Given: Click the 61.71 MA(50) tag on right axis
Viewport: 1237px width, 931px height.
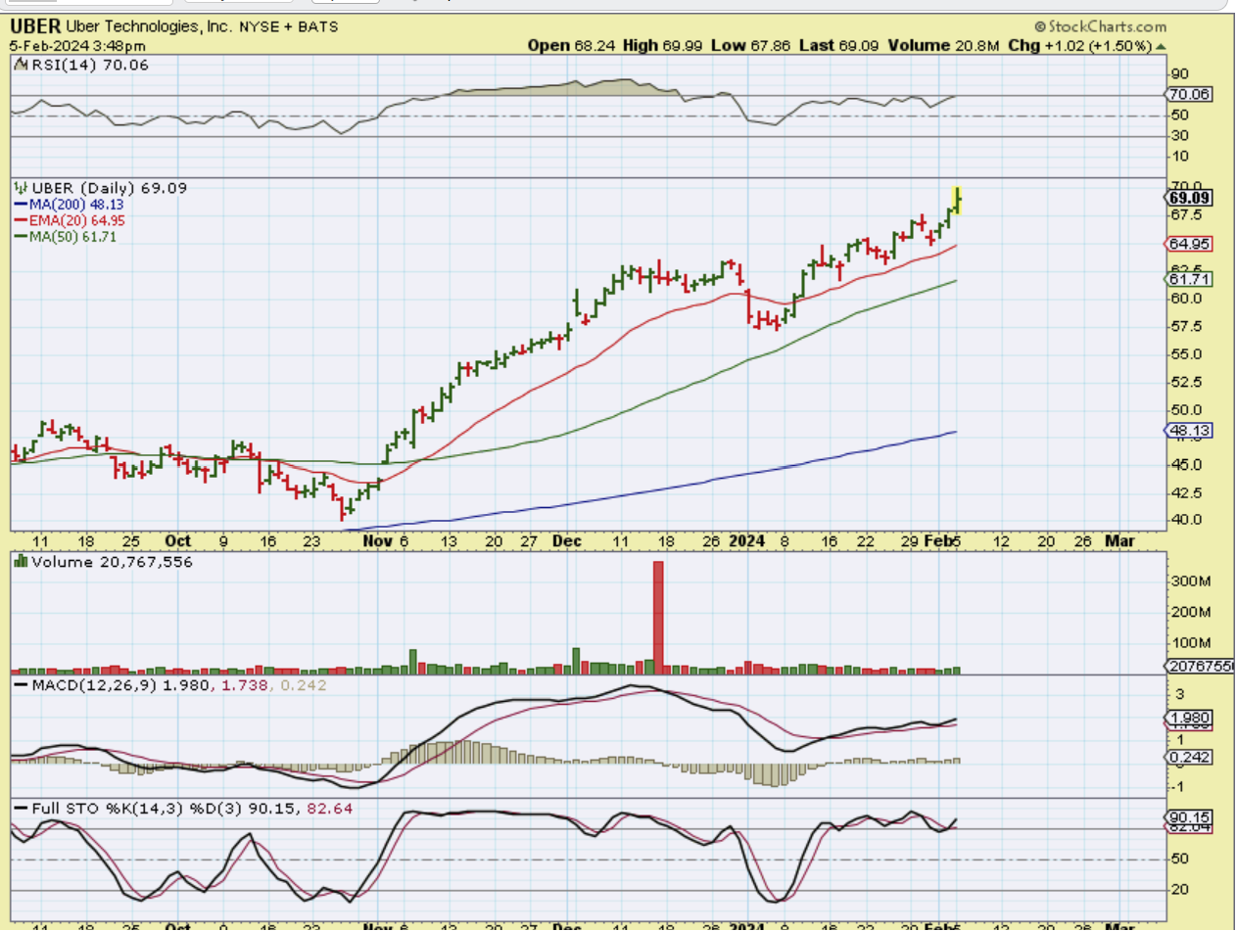Looking at the screenshot, I should 1188,280.
